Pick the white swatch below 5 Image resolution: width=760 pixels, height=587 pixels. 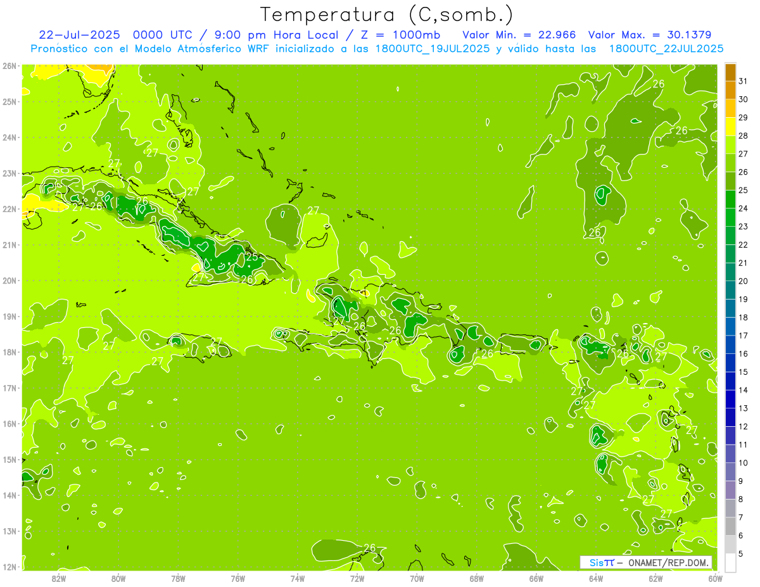730,562
